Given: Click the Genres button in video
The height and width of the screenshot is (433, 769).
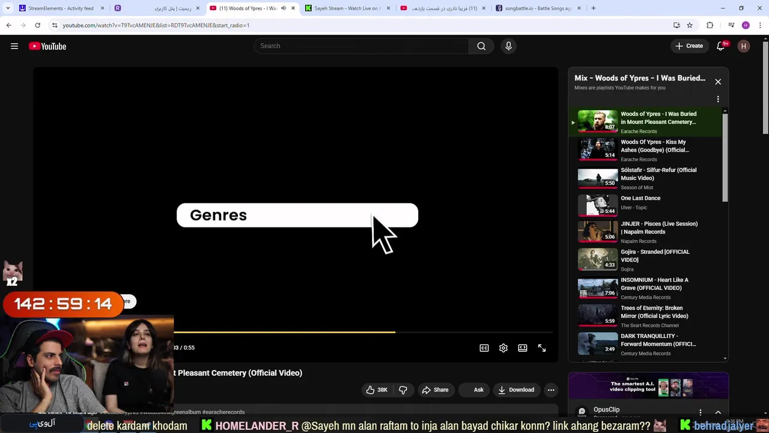Looking at the screenshot, I should [x=297, y=215].
